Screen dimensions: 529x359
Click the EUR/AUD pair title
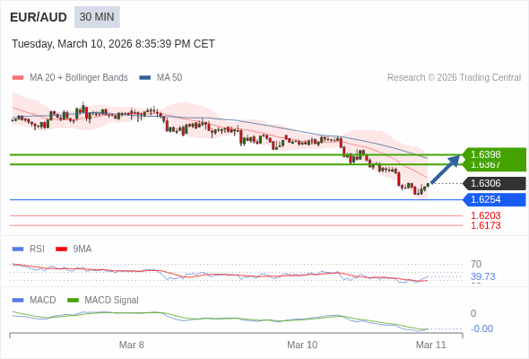39,17
